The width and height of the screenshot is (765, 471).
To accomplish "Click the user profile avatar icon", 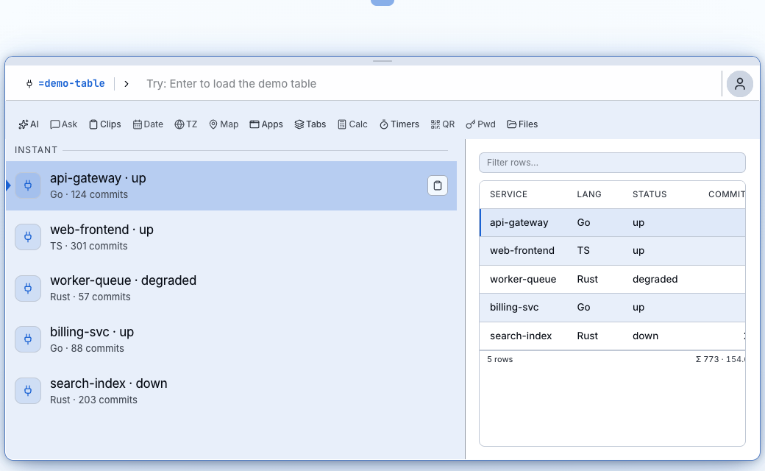I will [740, 84].
